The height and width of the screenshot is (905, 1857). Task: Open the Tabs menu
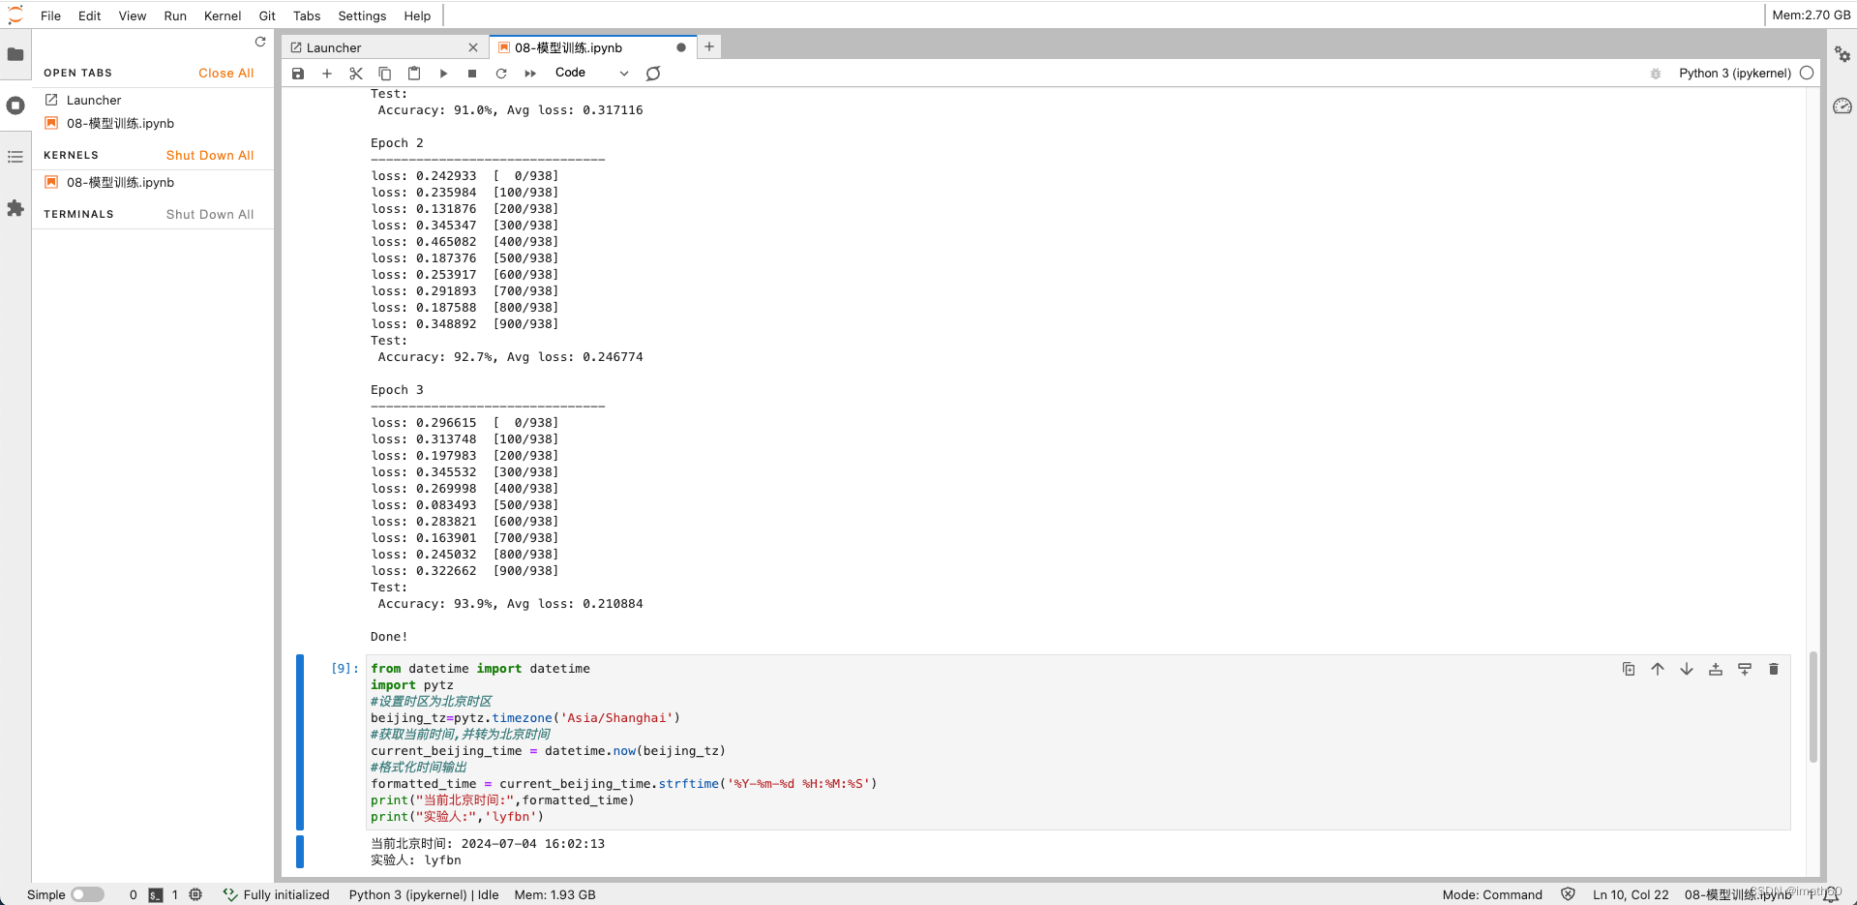tap(307, 15)
